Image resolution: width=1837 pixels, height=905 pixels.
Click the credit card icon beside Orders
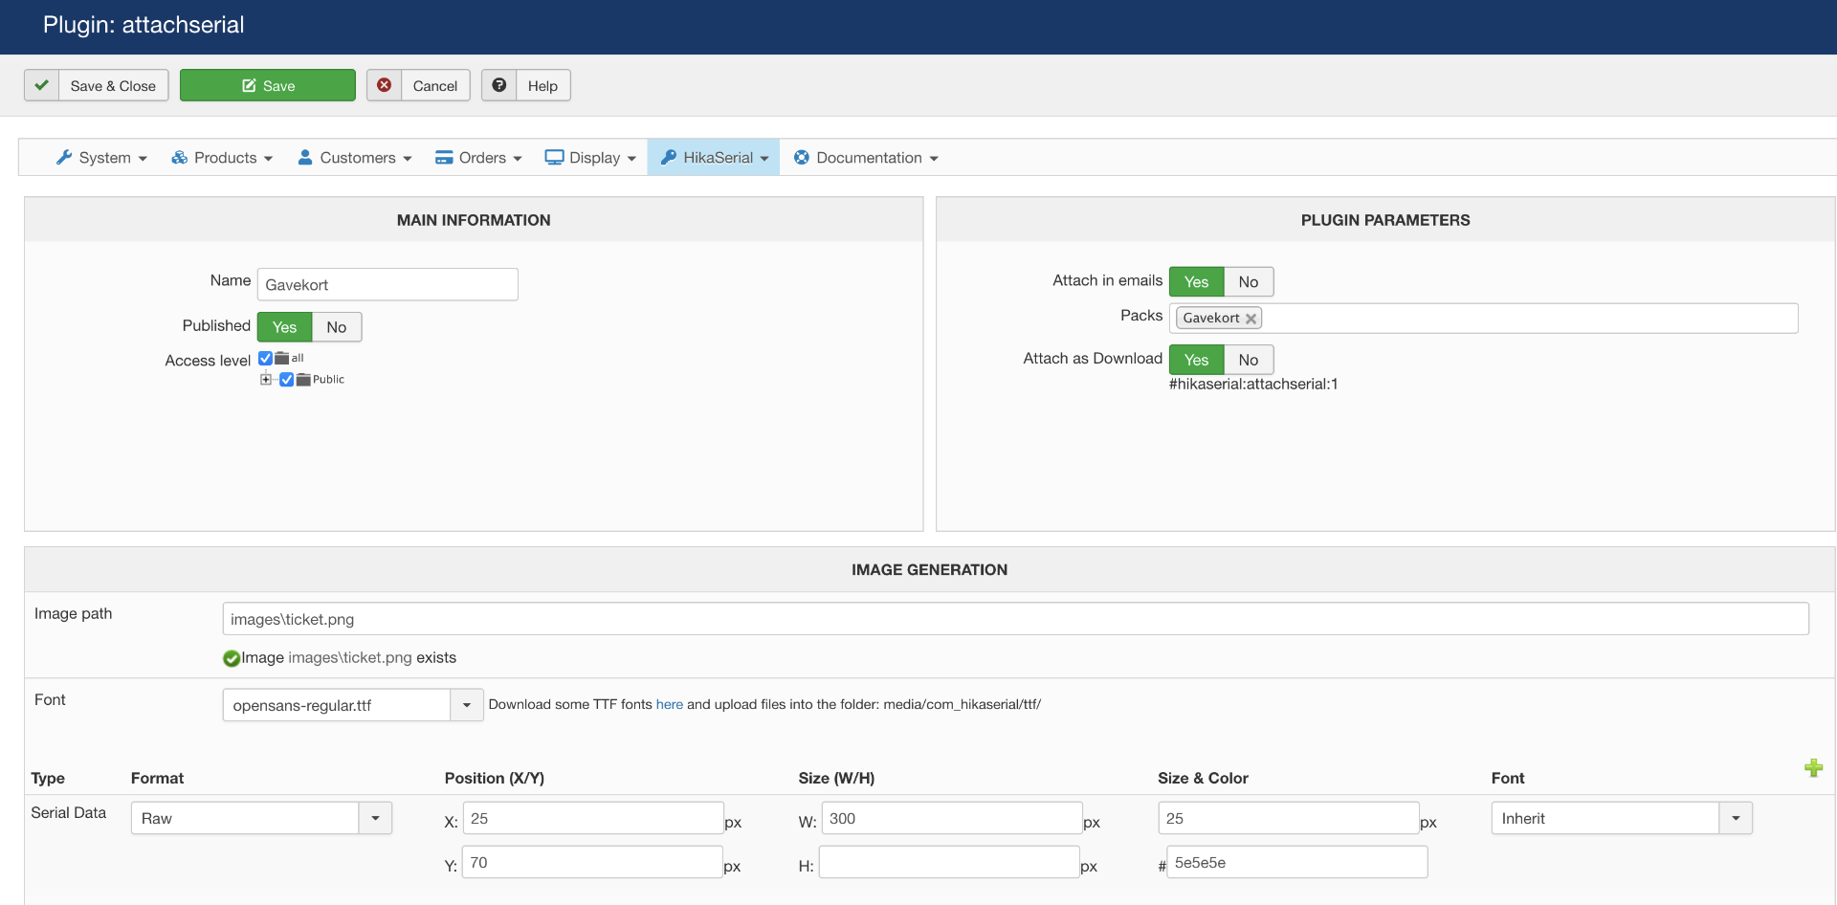444,157
